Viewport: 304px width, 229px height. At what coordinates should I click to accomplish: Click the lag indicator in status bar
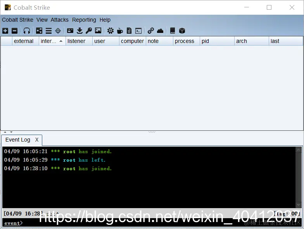point(287,214)
